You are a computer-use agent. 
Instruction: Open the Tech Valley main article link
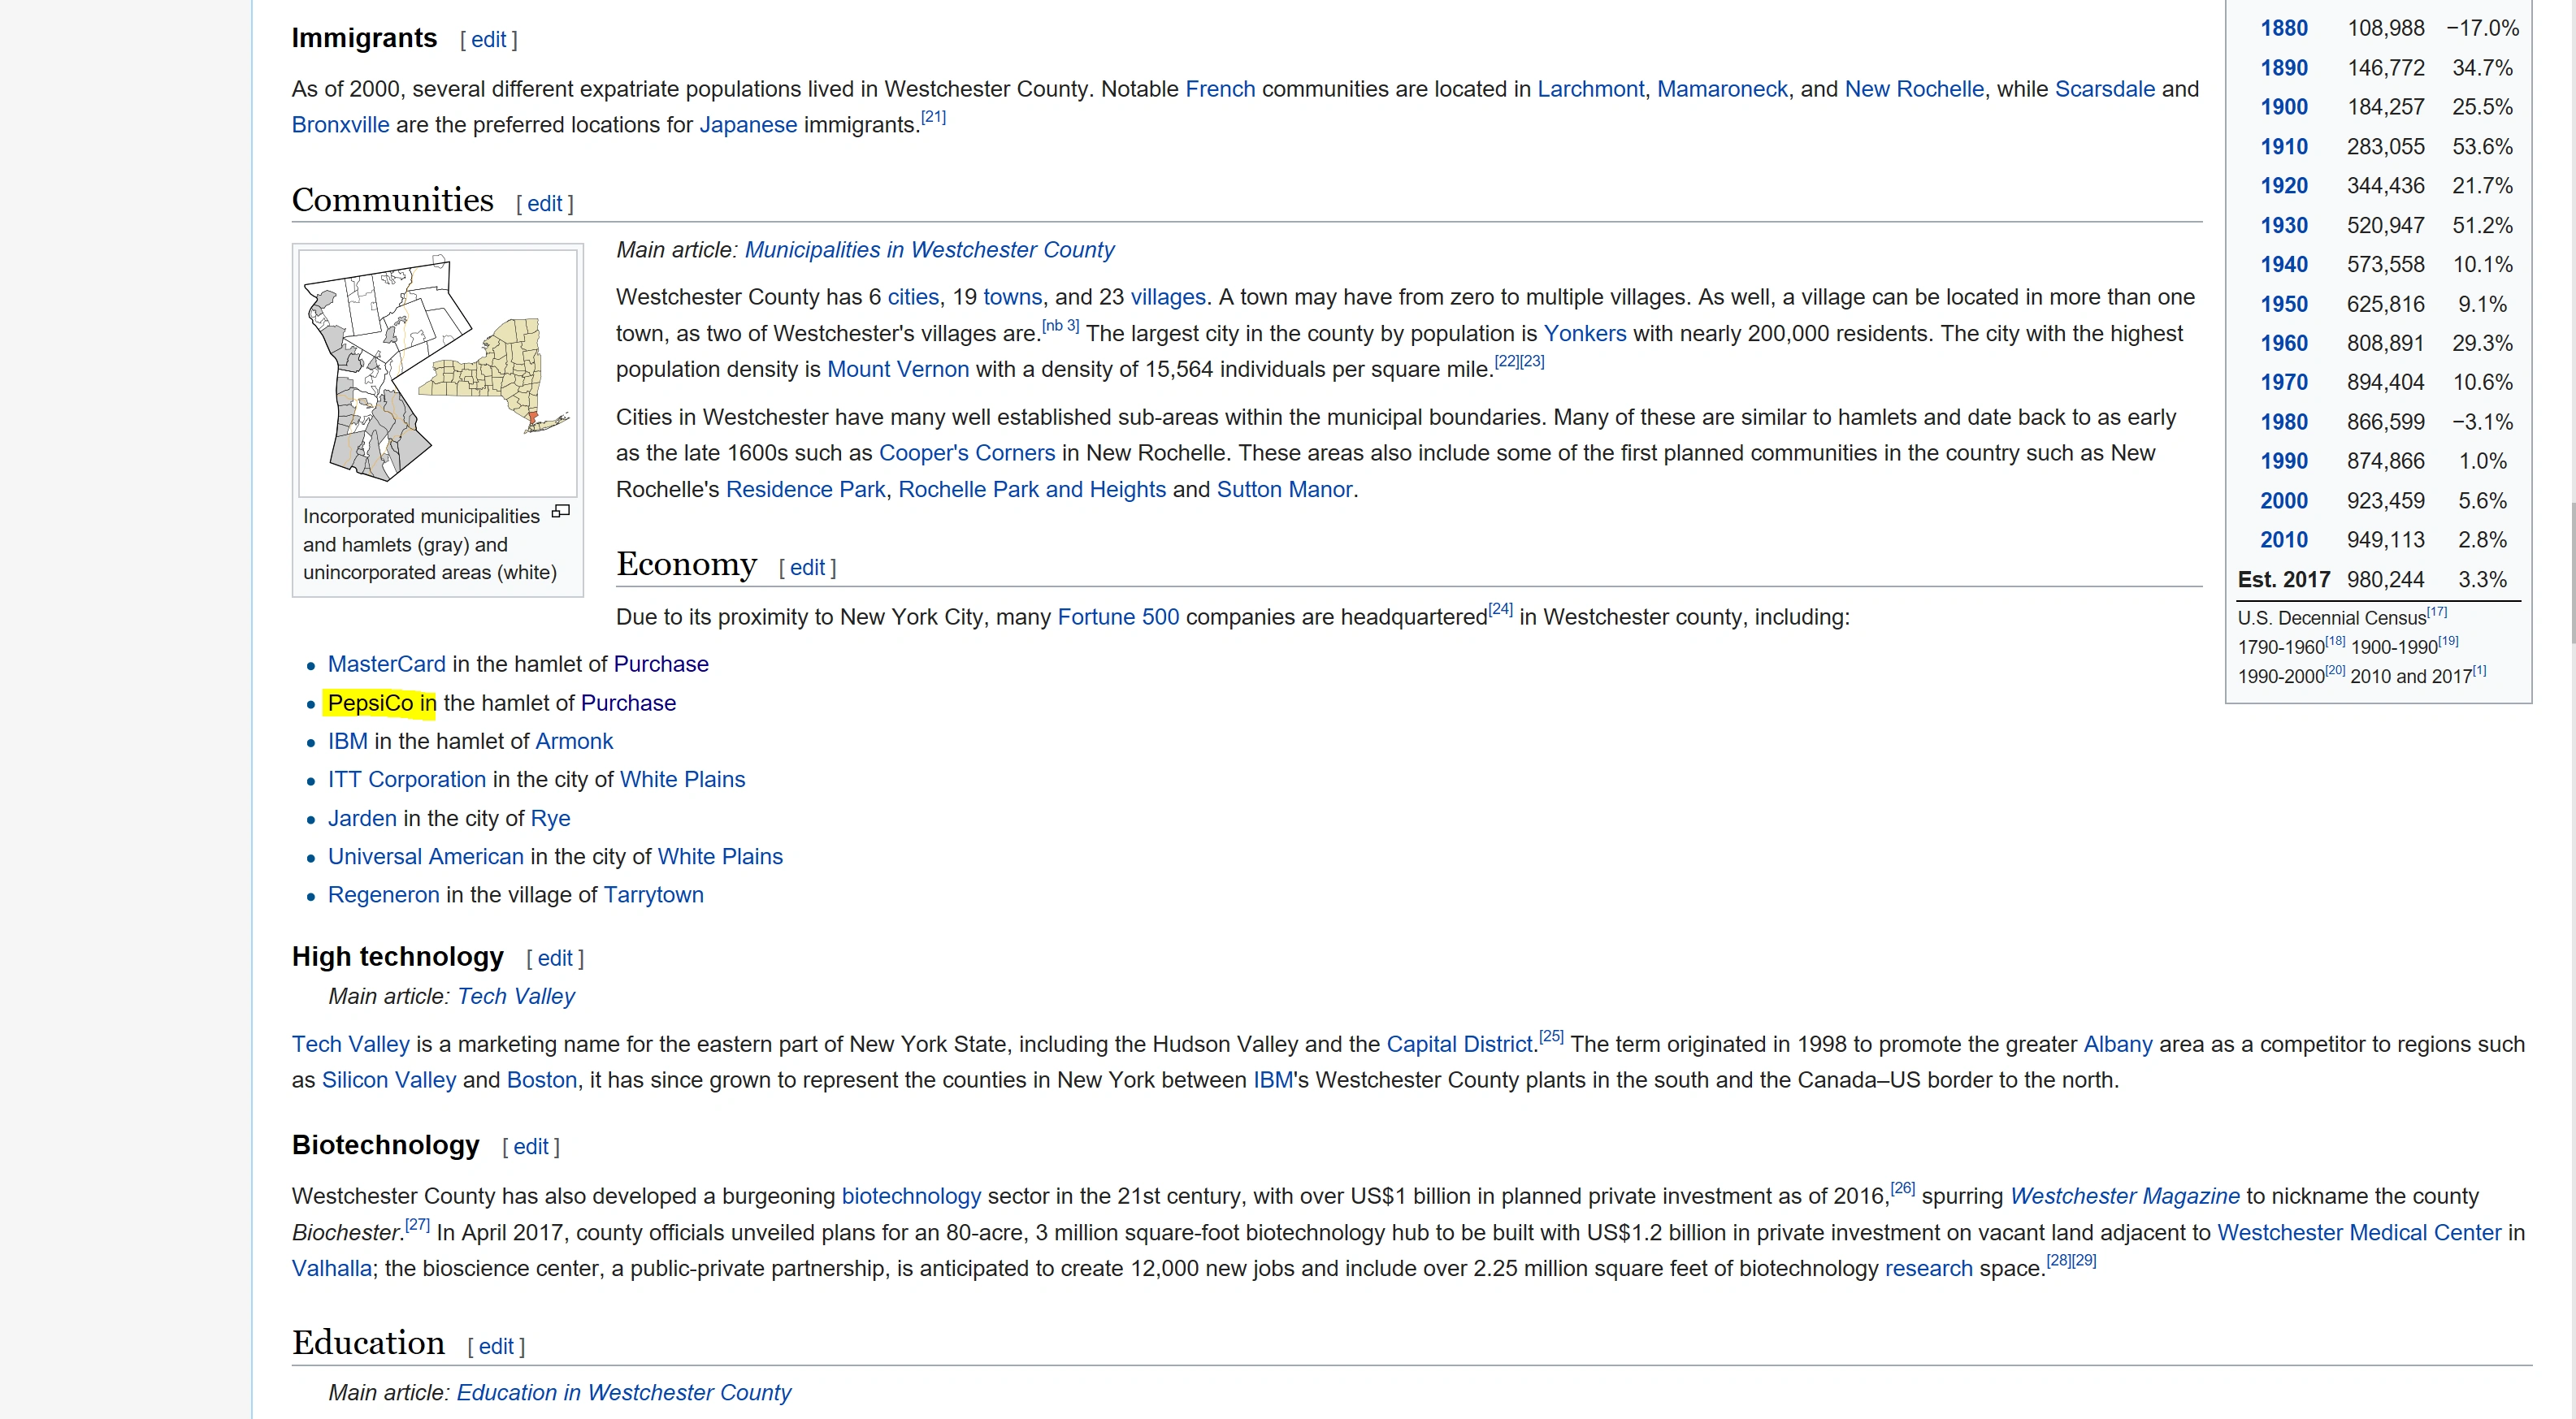pos(516,997)
